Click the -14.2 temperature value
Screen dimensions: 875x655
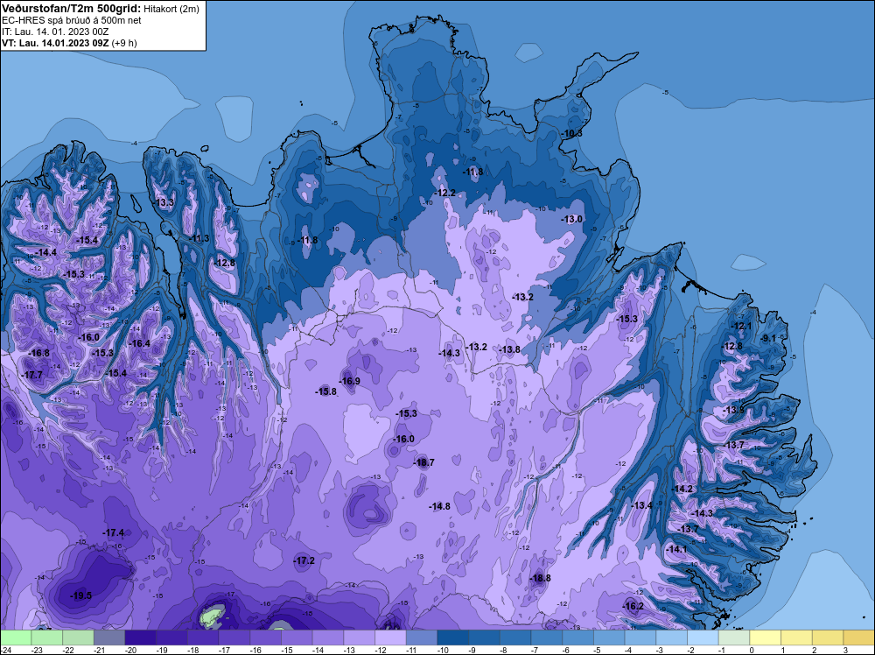tap(682, 489)
